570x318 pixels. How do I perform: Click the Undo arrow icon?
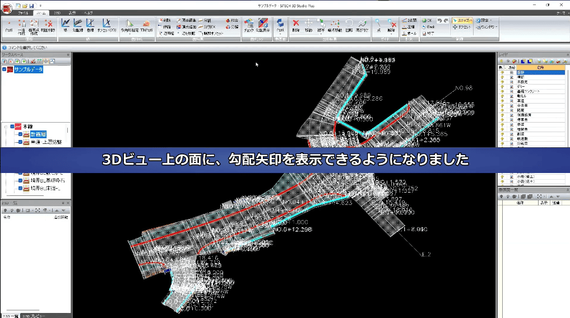(x=439, y=20)
